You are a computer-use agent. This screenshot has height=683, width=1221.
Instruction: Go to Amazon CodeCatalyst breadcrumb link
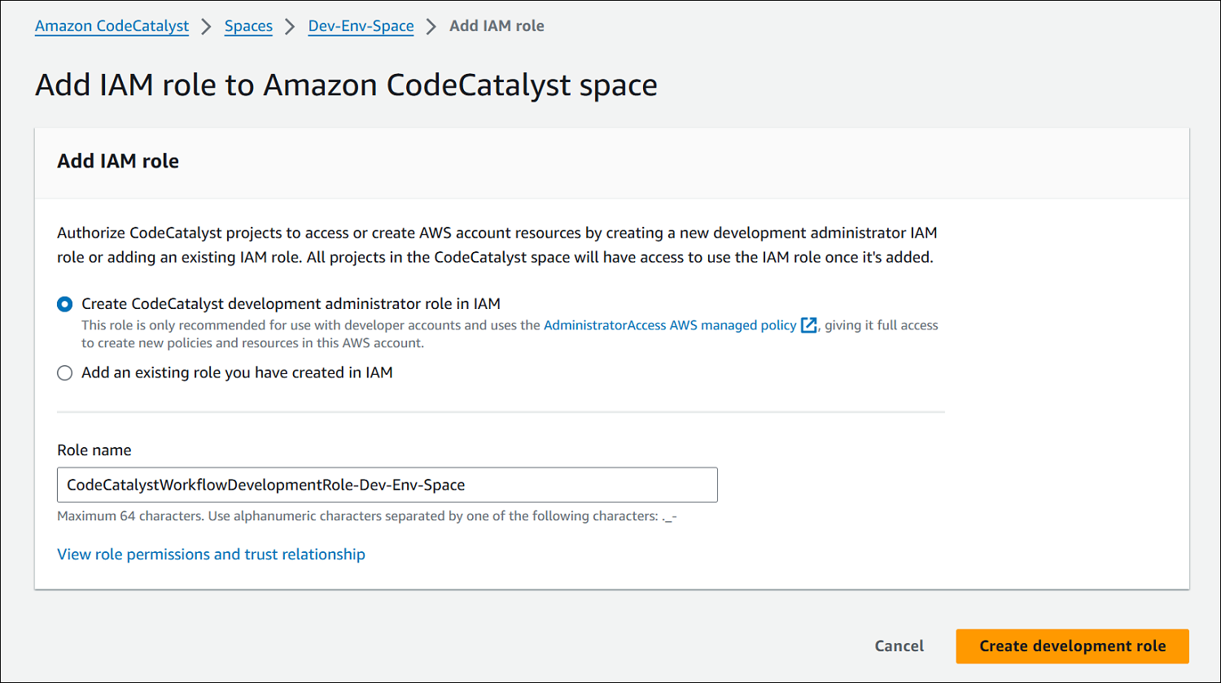pyautogui.click(x=112, y=26)
